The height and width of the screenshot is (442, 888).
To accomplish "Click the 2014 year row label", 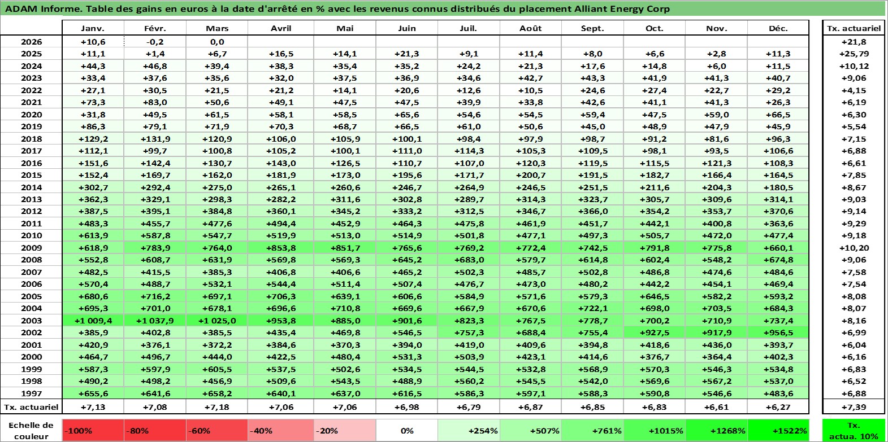I will 31,187.
